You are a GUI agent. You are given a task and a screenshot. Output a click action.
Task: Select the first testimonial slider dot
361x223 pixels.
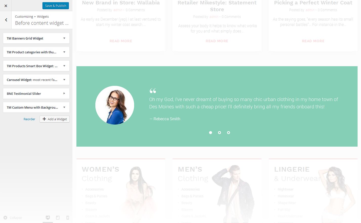point(210,132)
